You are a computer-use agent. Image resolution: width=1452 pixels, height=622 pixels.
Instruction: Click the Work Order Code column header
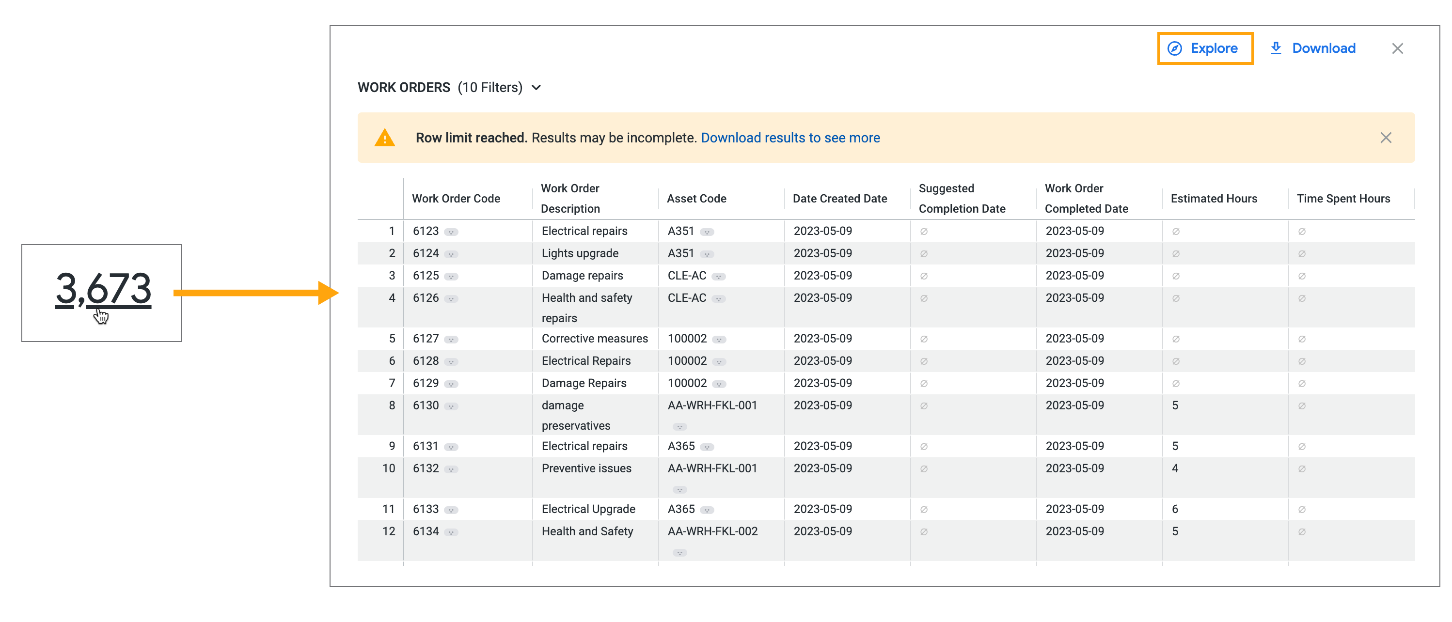click(456, 199)
